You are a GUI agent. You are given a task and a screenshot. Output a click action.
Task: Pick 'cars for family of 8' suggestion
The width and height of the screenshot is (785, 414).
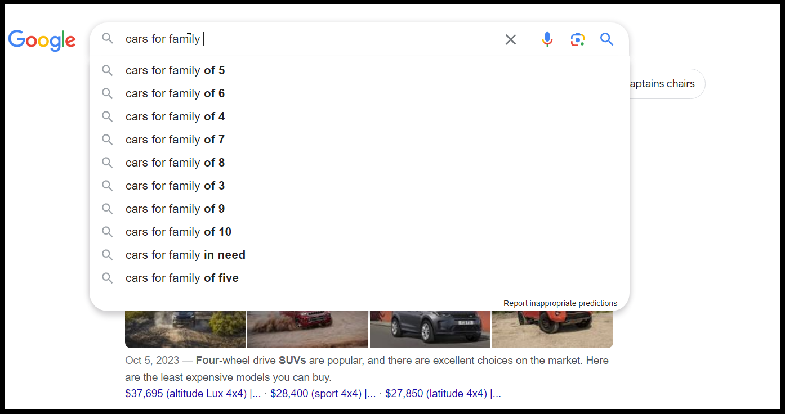coord(175,163)
